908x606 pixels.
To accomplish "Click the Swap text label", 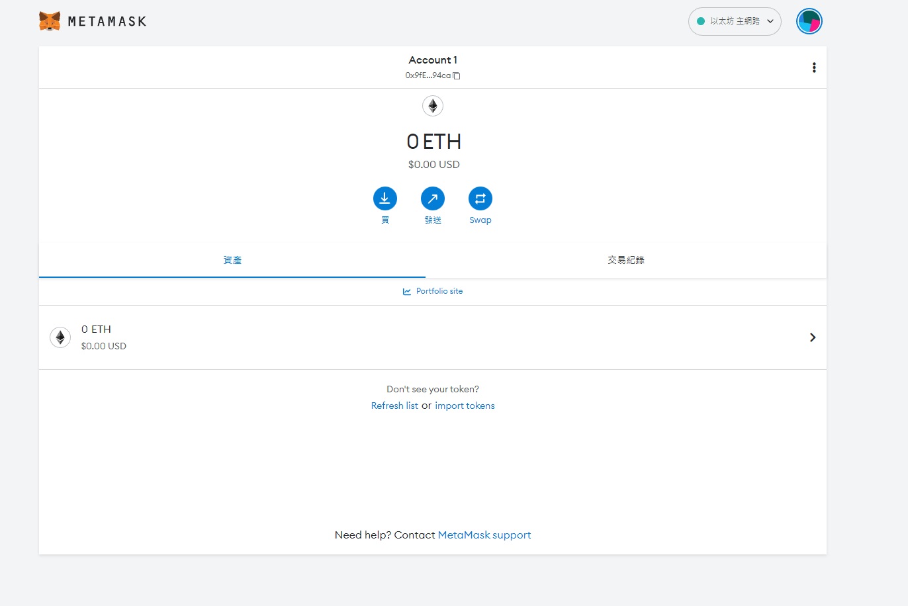I will click(480, 220).
